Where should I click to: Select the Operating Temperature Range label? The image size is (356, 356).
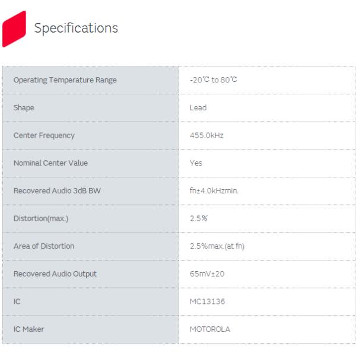click(x=65, y=80)
